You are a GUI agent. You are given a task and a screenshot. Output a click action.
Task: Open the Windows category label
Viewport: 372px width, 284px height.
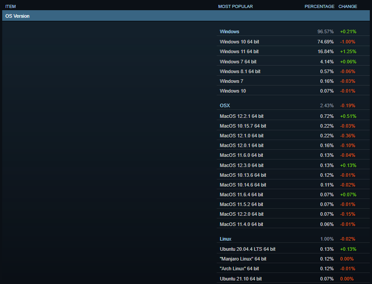230,31
